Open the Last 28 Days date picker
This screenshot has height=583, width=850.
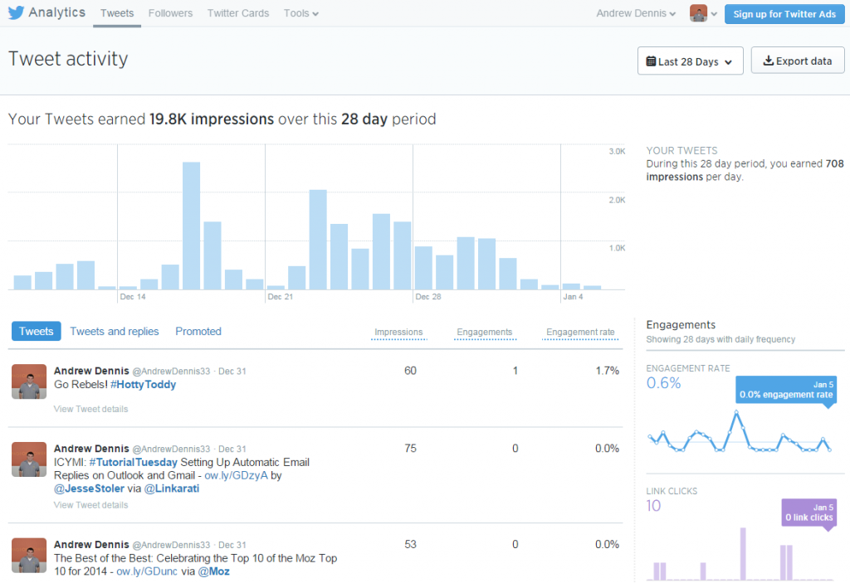[x=690, y=60]
